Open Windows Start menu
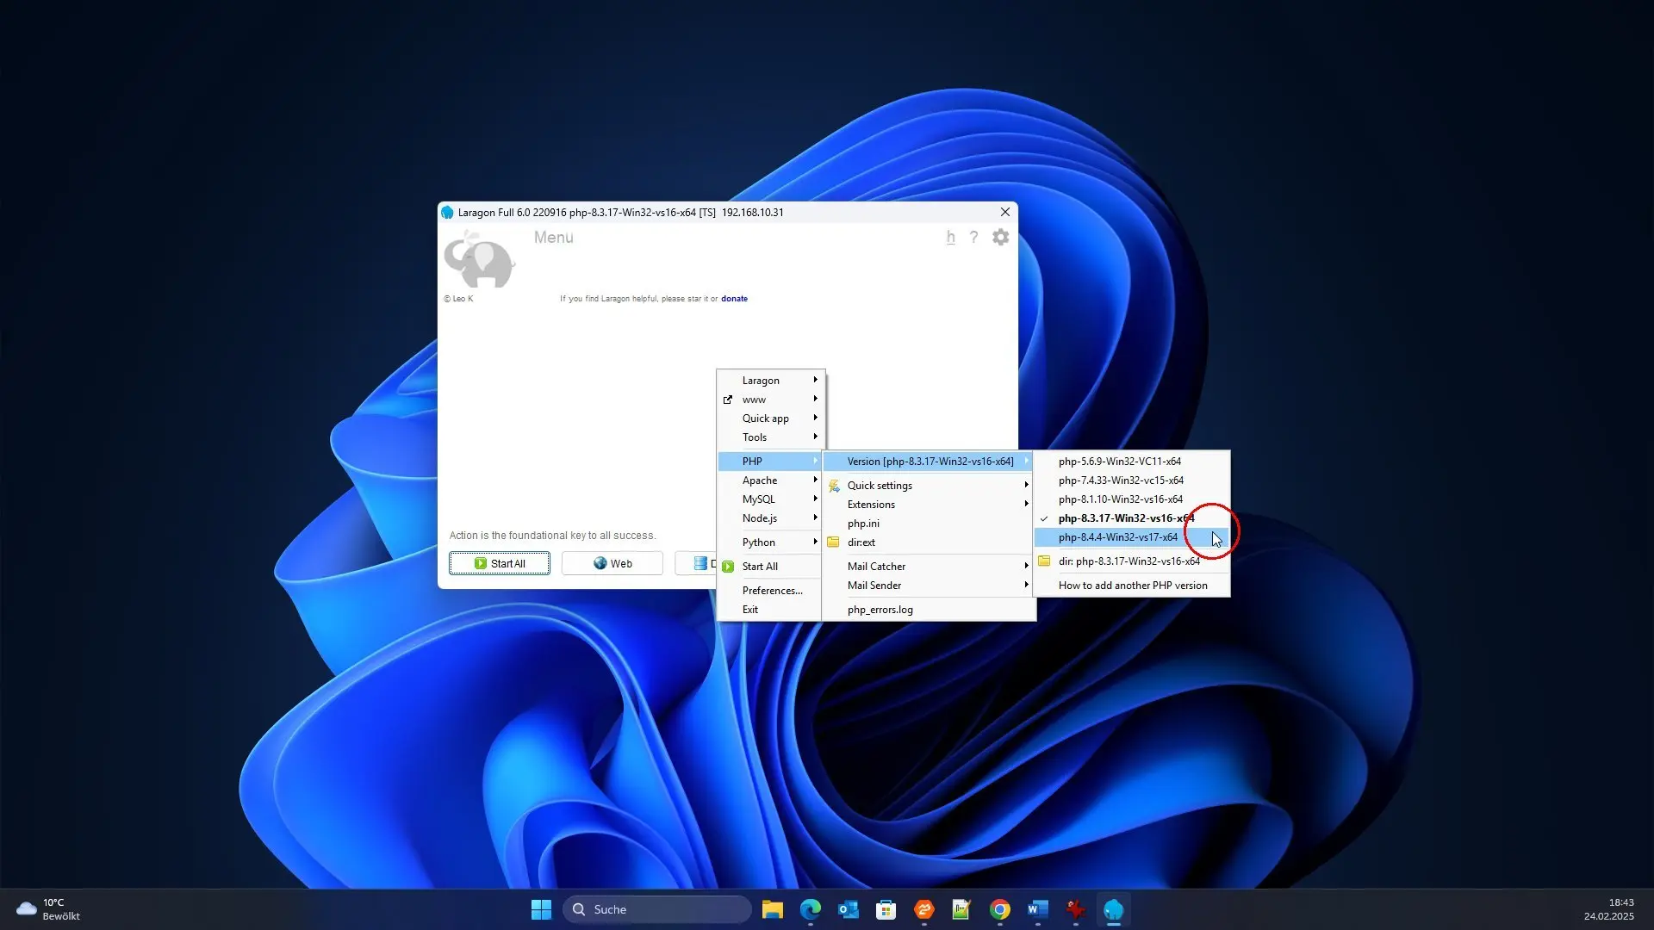 pyautogui.click(x=541, y=909)
